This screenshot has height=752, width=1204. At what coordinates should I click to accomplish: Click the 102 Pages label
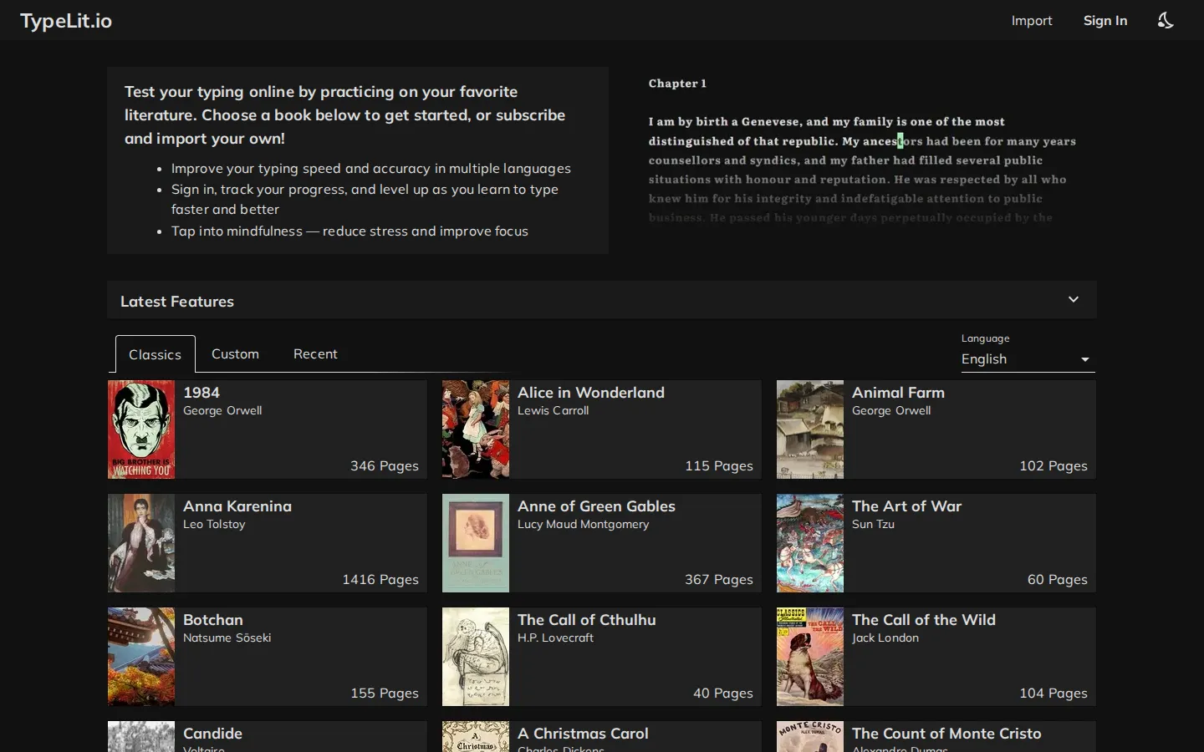pyautogui.click(x=1053, y=466)
